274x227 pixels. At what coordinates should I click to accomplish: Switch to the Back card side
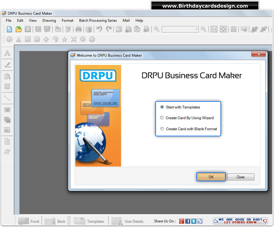click(x=55, y=221)
